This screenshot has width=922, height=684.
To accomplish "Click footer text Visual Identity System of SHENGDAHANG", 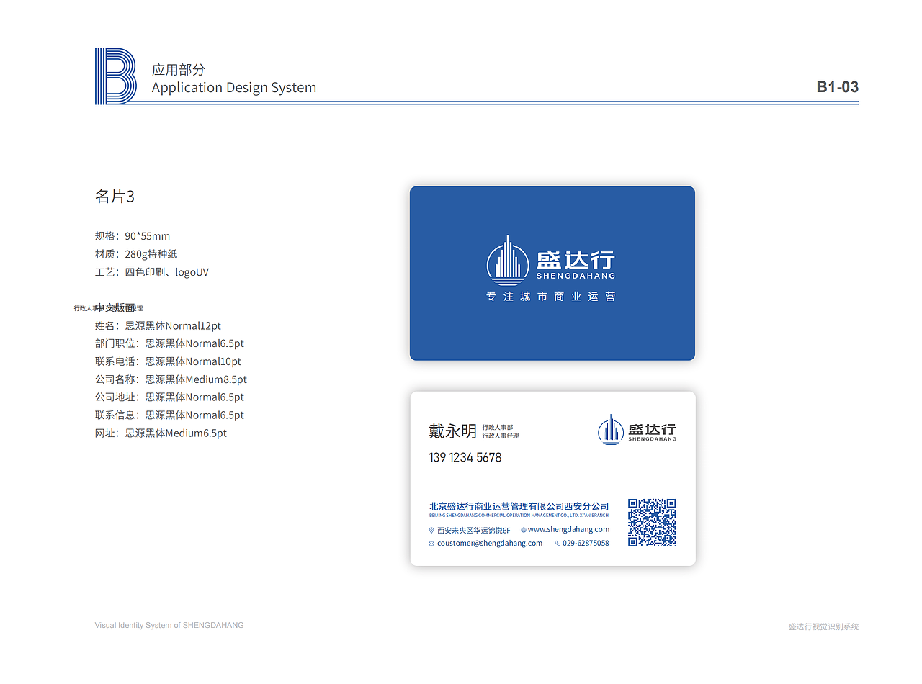I will [169, 625].
